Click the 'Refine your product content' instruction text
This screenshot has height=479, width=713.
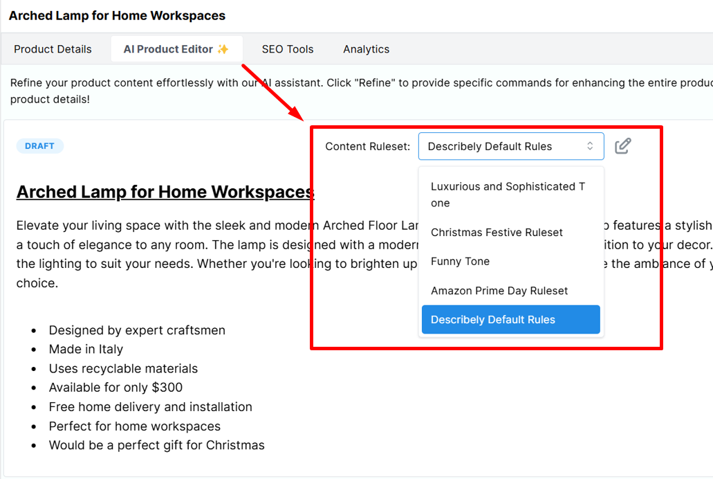pos(362,91)
